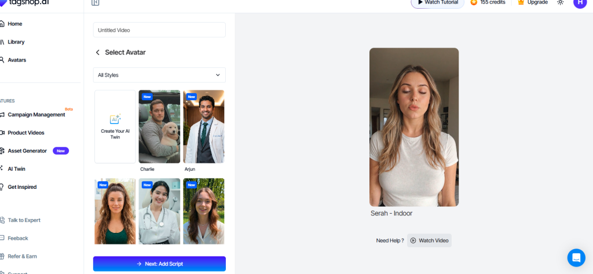Image resolution: width=593 pixels, height=274 pixels.
Task: Click the Asset Generator icon
Action: (2, 151)
